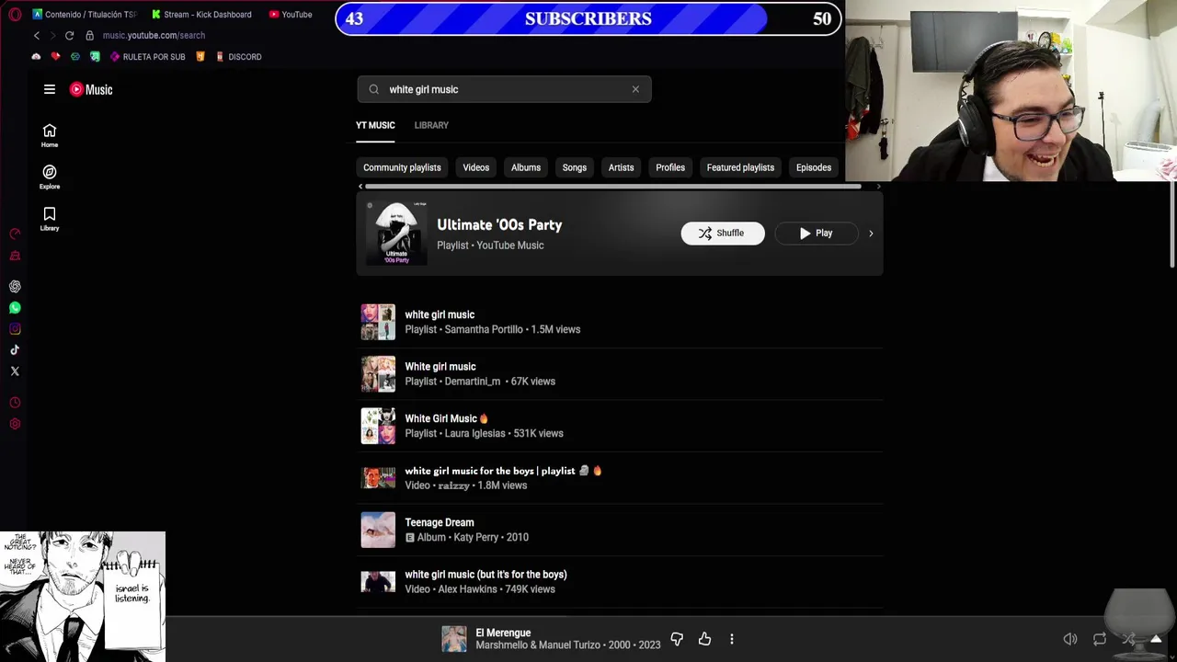Shuffle the Ultimate '00s Party playlist
Image resolution: width=1177 pixels, height=662 pixels.
(723, 234)
